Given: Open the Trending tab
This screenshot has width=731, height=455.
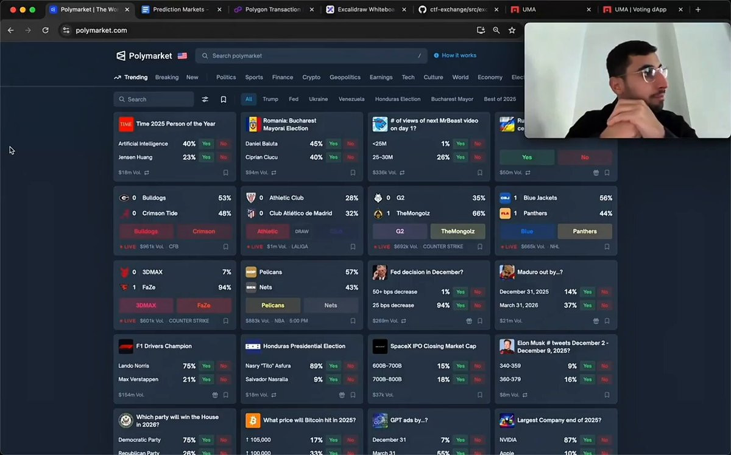Looking at the screenshot, I should tap(130, 77).
